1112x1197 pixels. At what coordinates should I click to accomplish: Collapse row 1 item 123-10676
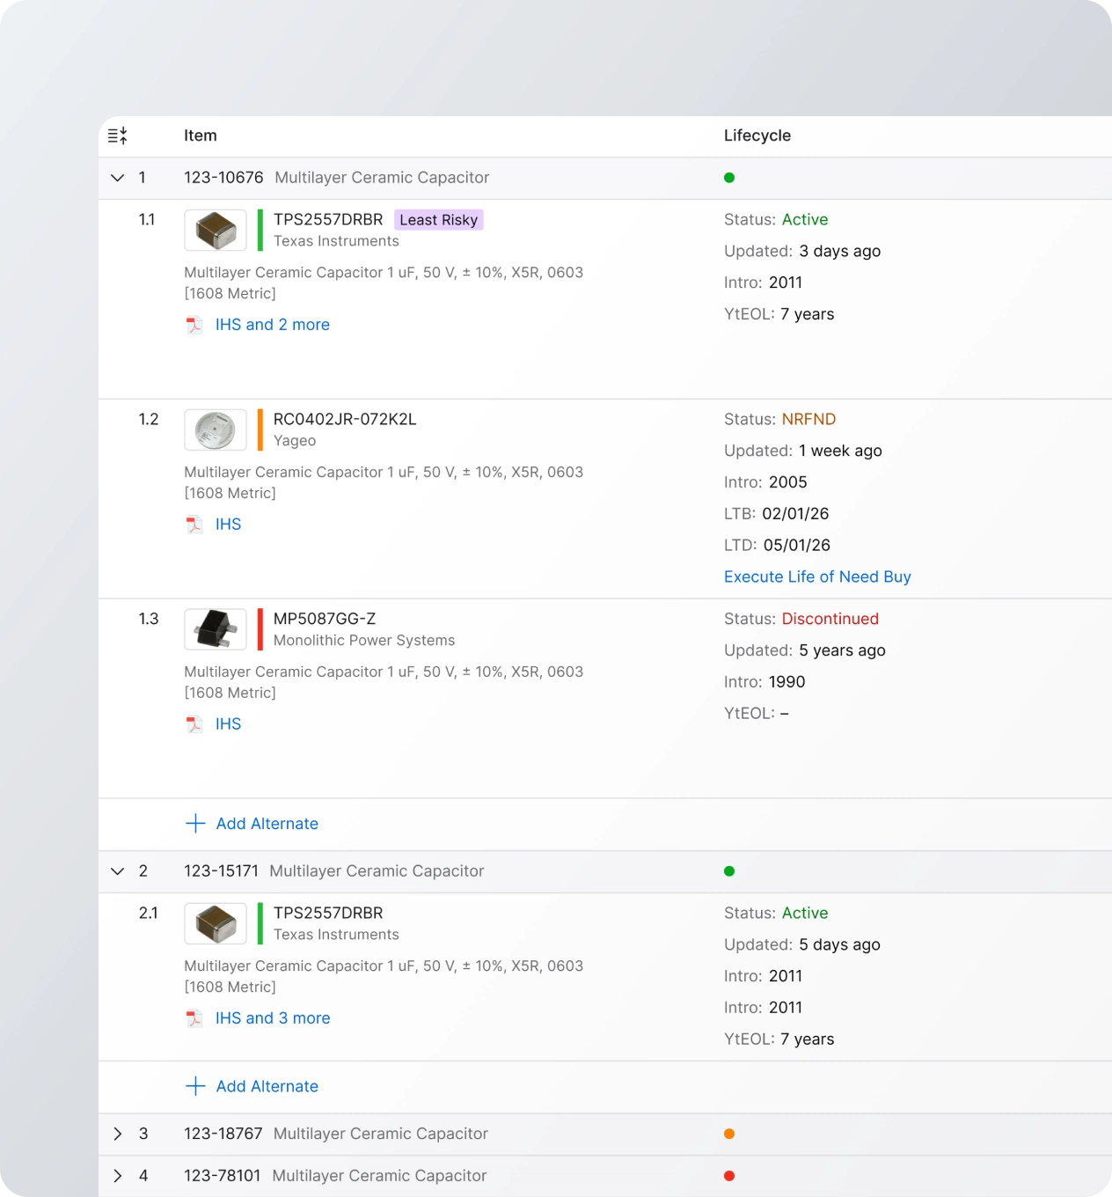[x=118, y=178]
